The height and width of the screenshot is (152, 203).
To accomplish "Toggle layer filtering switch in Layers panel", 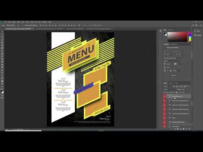I will 187,86.
